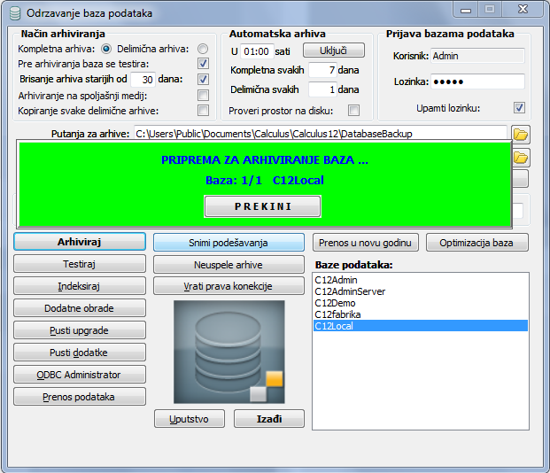Click 'Snimi podešavanja' button
This screenshot has width=550, height=473.
click(x=229, y=242)
